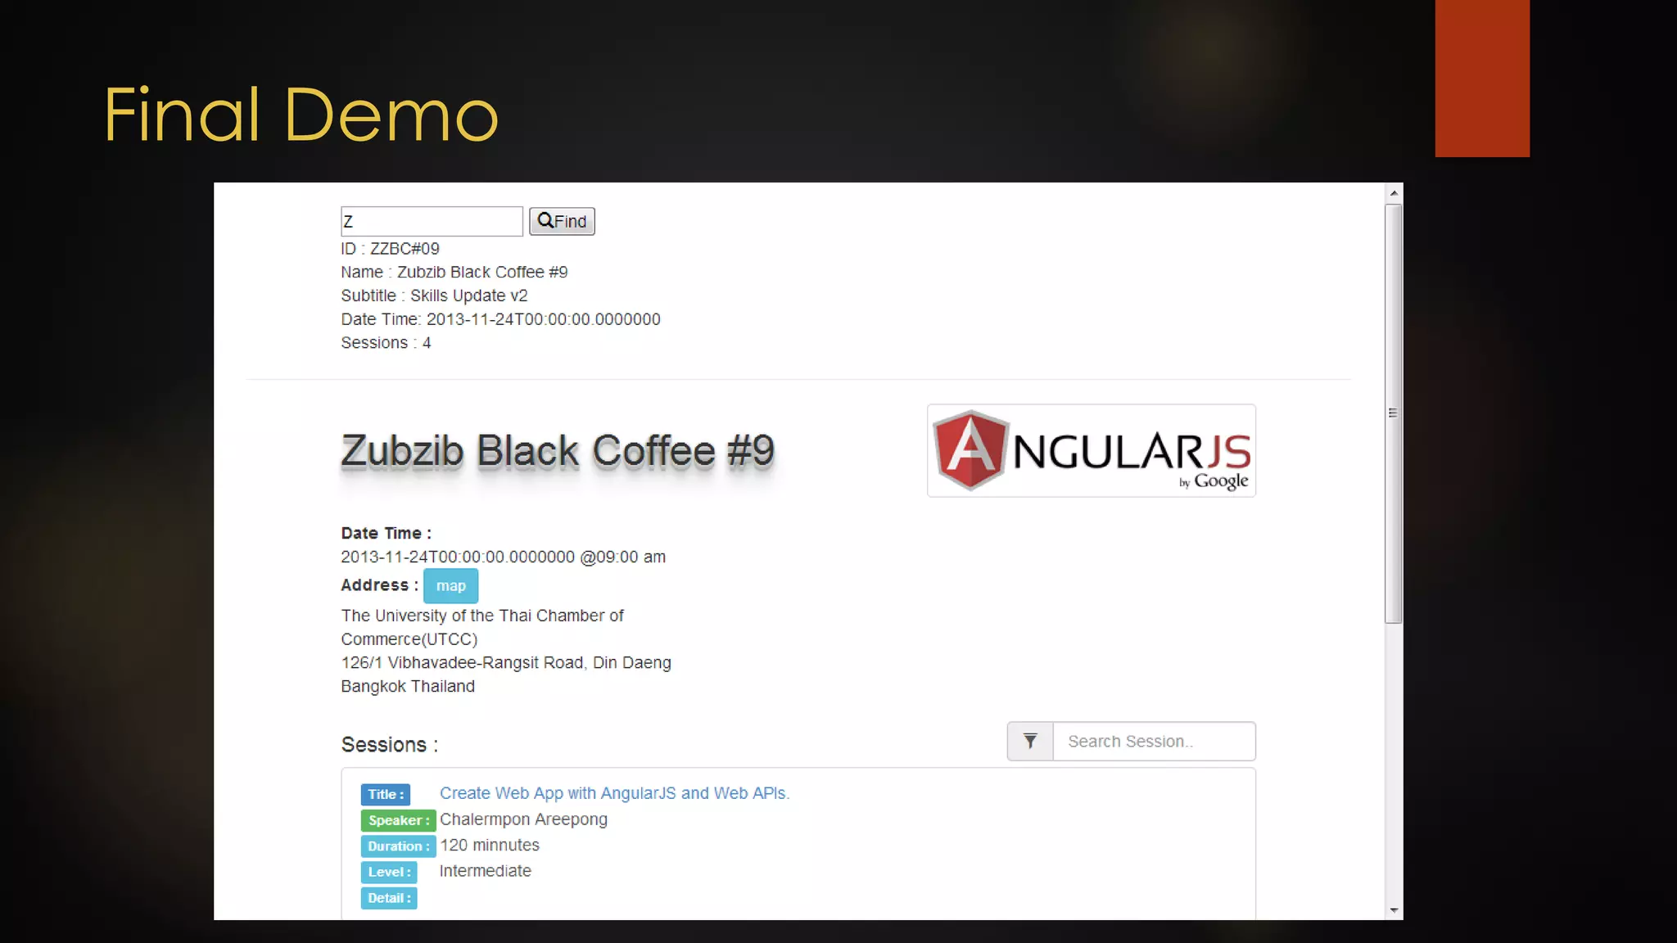Click Subtitle : Skills Update v2 text
1677x943 pixels.
(434, 296)
